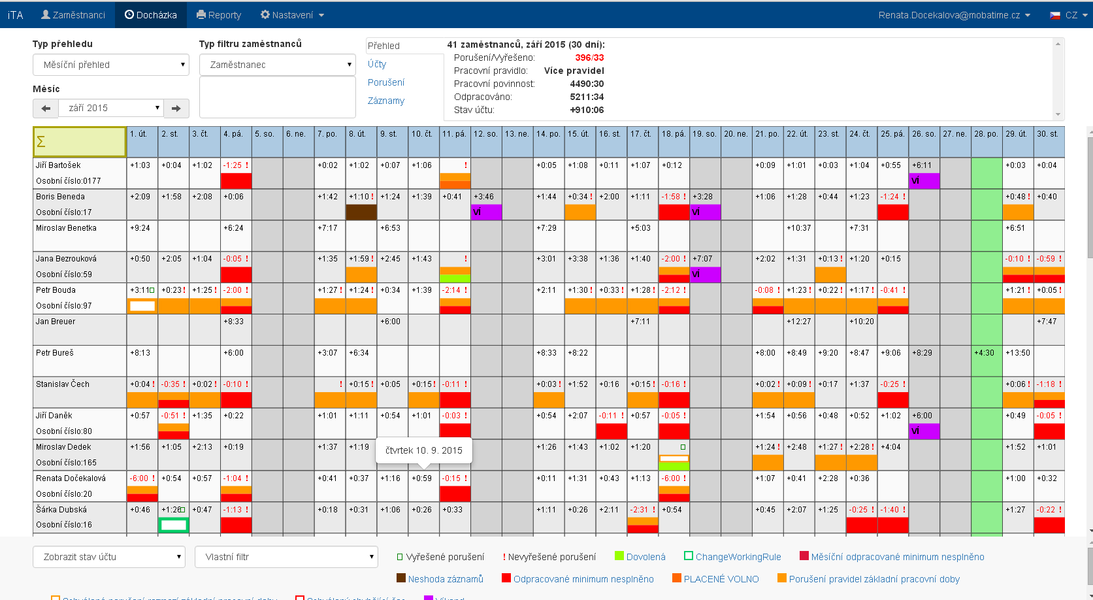Click purple Vi marker in Jiří Daněk's row
This screenshot has height=600, width=1093.
[x=924, y=431]
